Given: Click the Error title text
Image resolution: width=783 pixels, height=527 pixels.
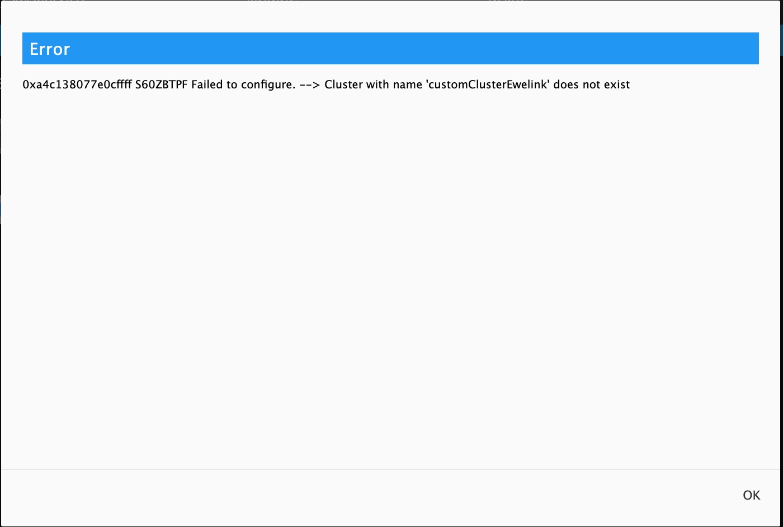Looking at the screenshot, I should pos(50,49).
